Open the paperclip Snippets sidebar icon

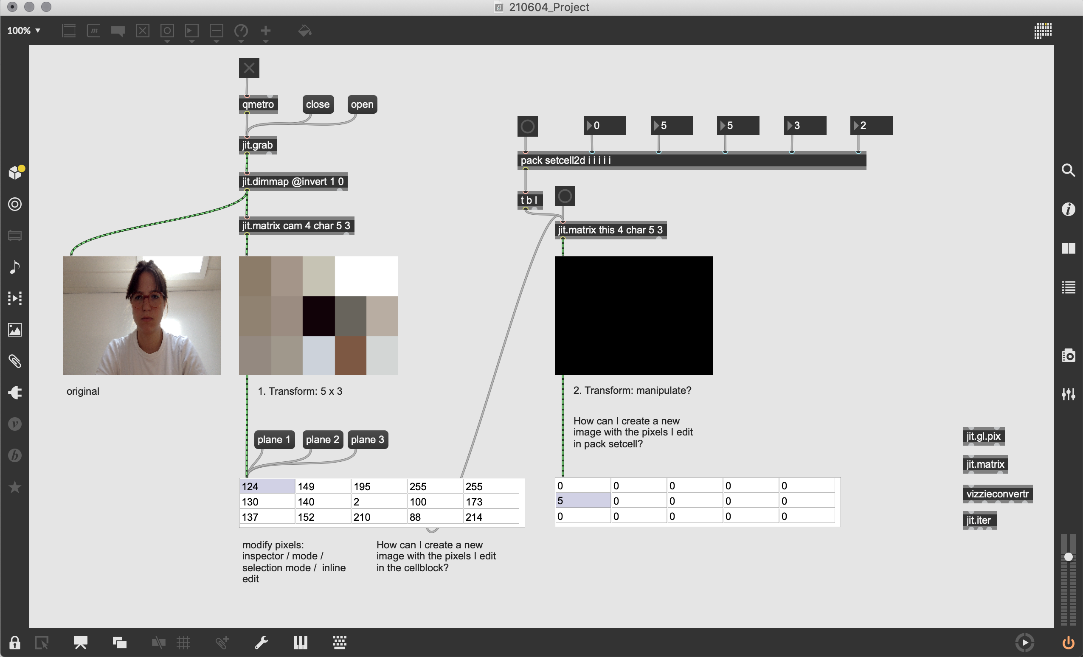click(15, 361)
